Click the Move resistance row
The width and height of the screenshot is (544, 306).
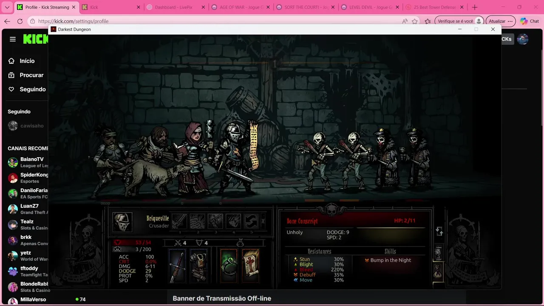[x=319, y=280]
